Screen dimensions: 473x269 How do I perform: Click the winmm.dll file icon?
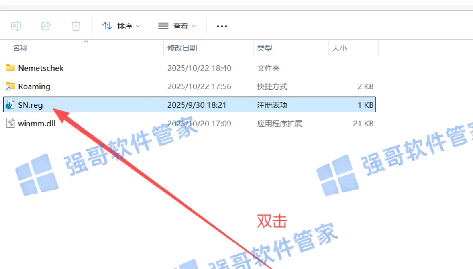pos(10,123)
